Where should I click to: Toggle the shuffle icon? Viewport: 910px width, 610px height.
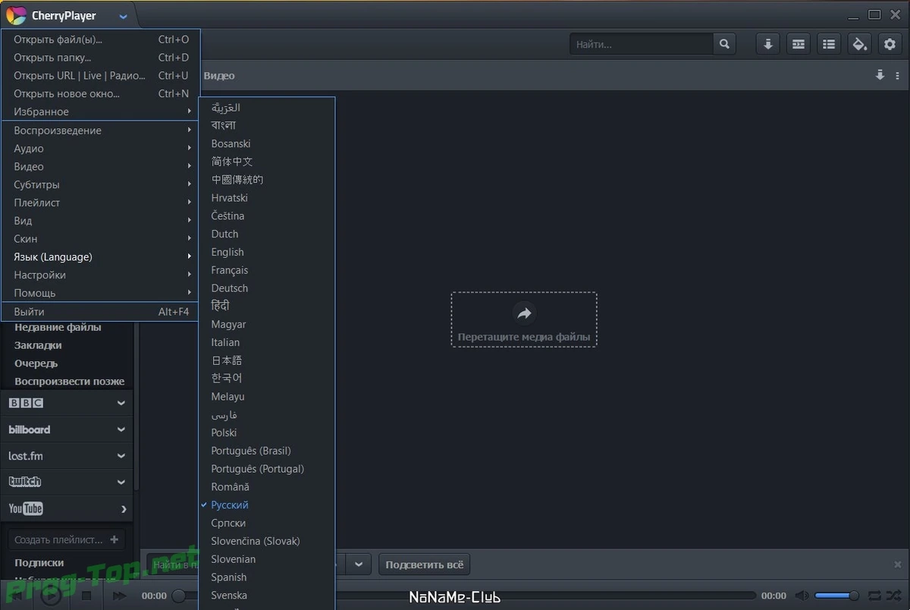(x=894, y=596)
